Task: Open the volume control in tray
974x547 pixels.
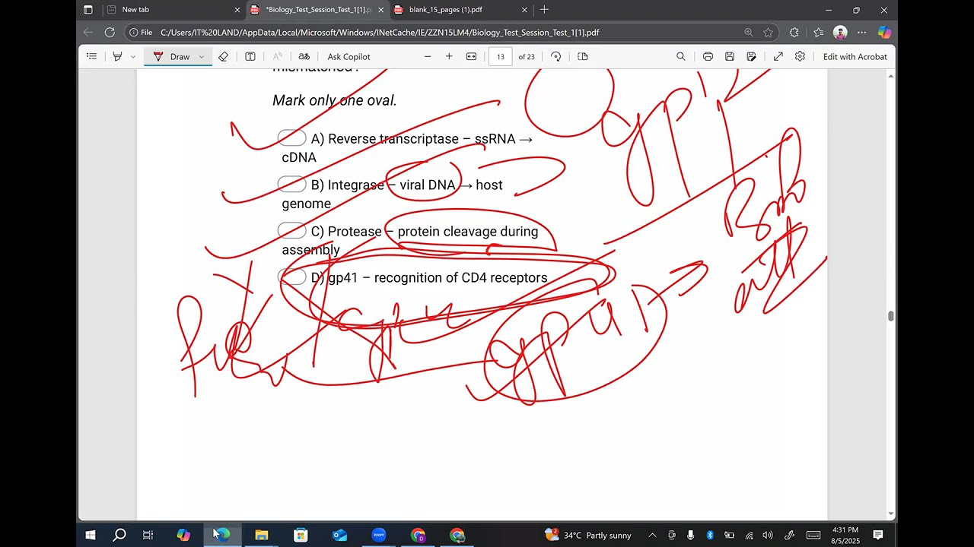Action: tap(768, 535)
